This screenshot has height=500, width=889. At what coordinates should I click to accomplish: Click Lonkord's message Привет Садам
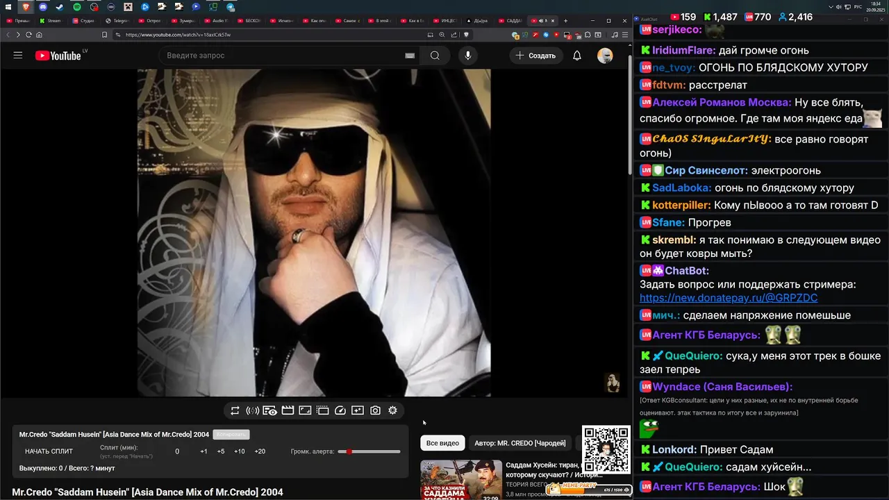click(x=736, y=449)
